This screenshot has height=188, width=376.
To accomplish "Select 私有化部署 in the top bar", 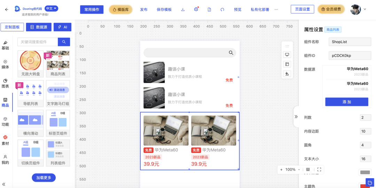I will 260,10.
